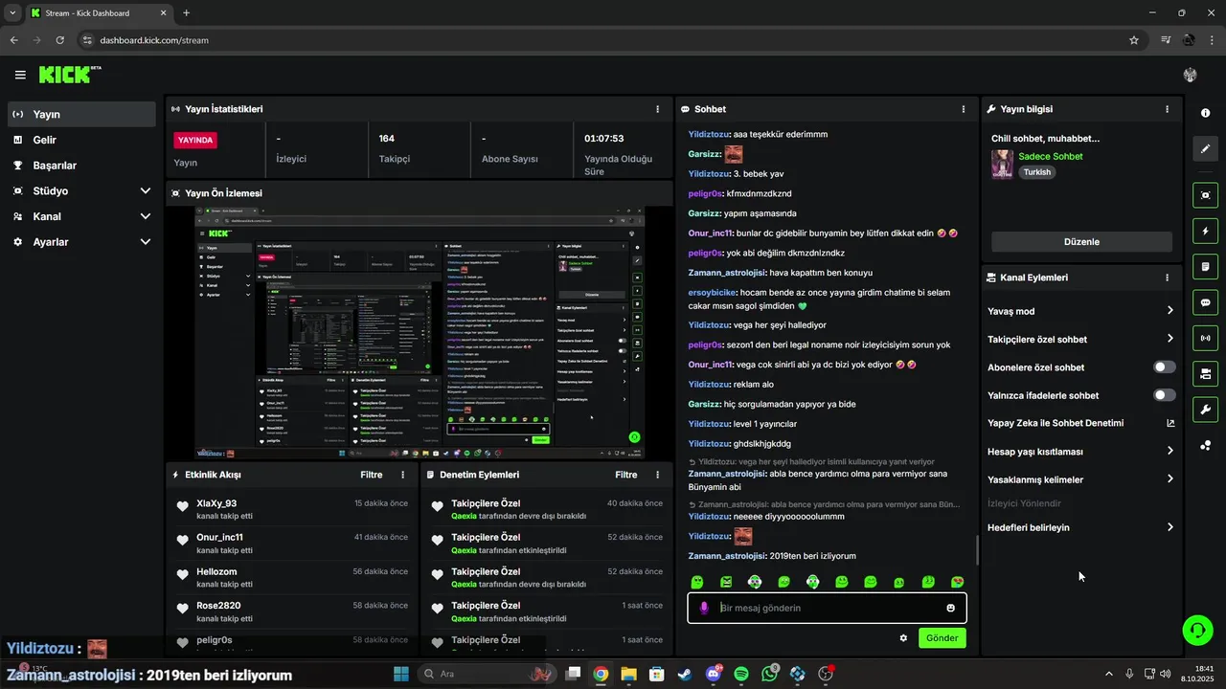Open the Windows Start menu
This screenshot has height=689, width=1226.
click(x=400, y=674)
